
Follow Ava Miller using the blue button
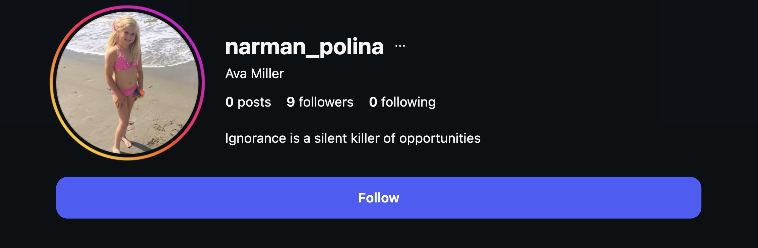(x=379, y=198)
